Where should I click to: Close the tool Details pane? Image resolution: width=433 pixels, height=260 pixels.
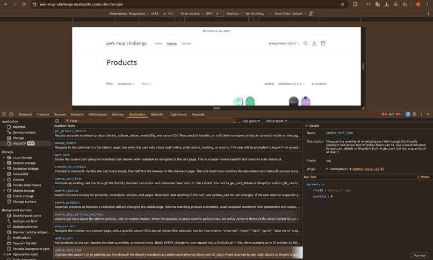306,126
